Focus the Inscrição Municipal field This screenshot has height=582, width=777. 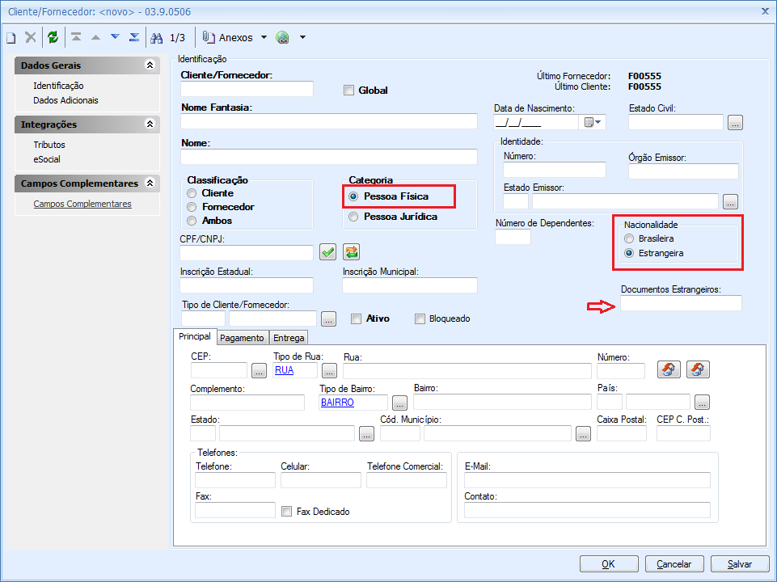[410, 285]
